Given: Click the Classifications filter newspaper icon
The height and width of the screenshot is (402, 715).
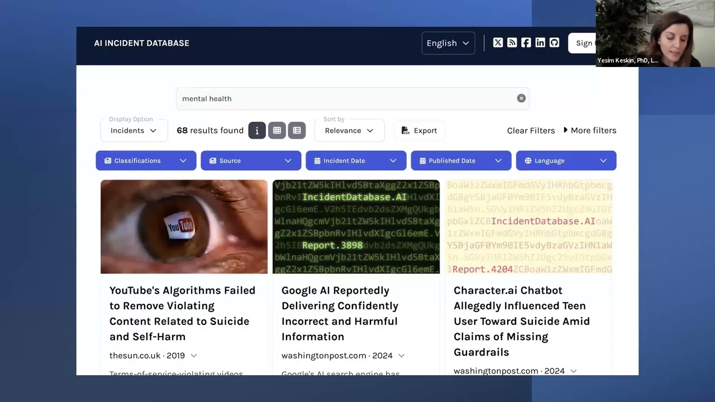Looking at the screenshot, I should point(108,161).
